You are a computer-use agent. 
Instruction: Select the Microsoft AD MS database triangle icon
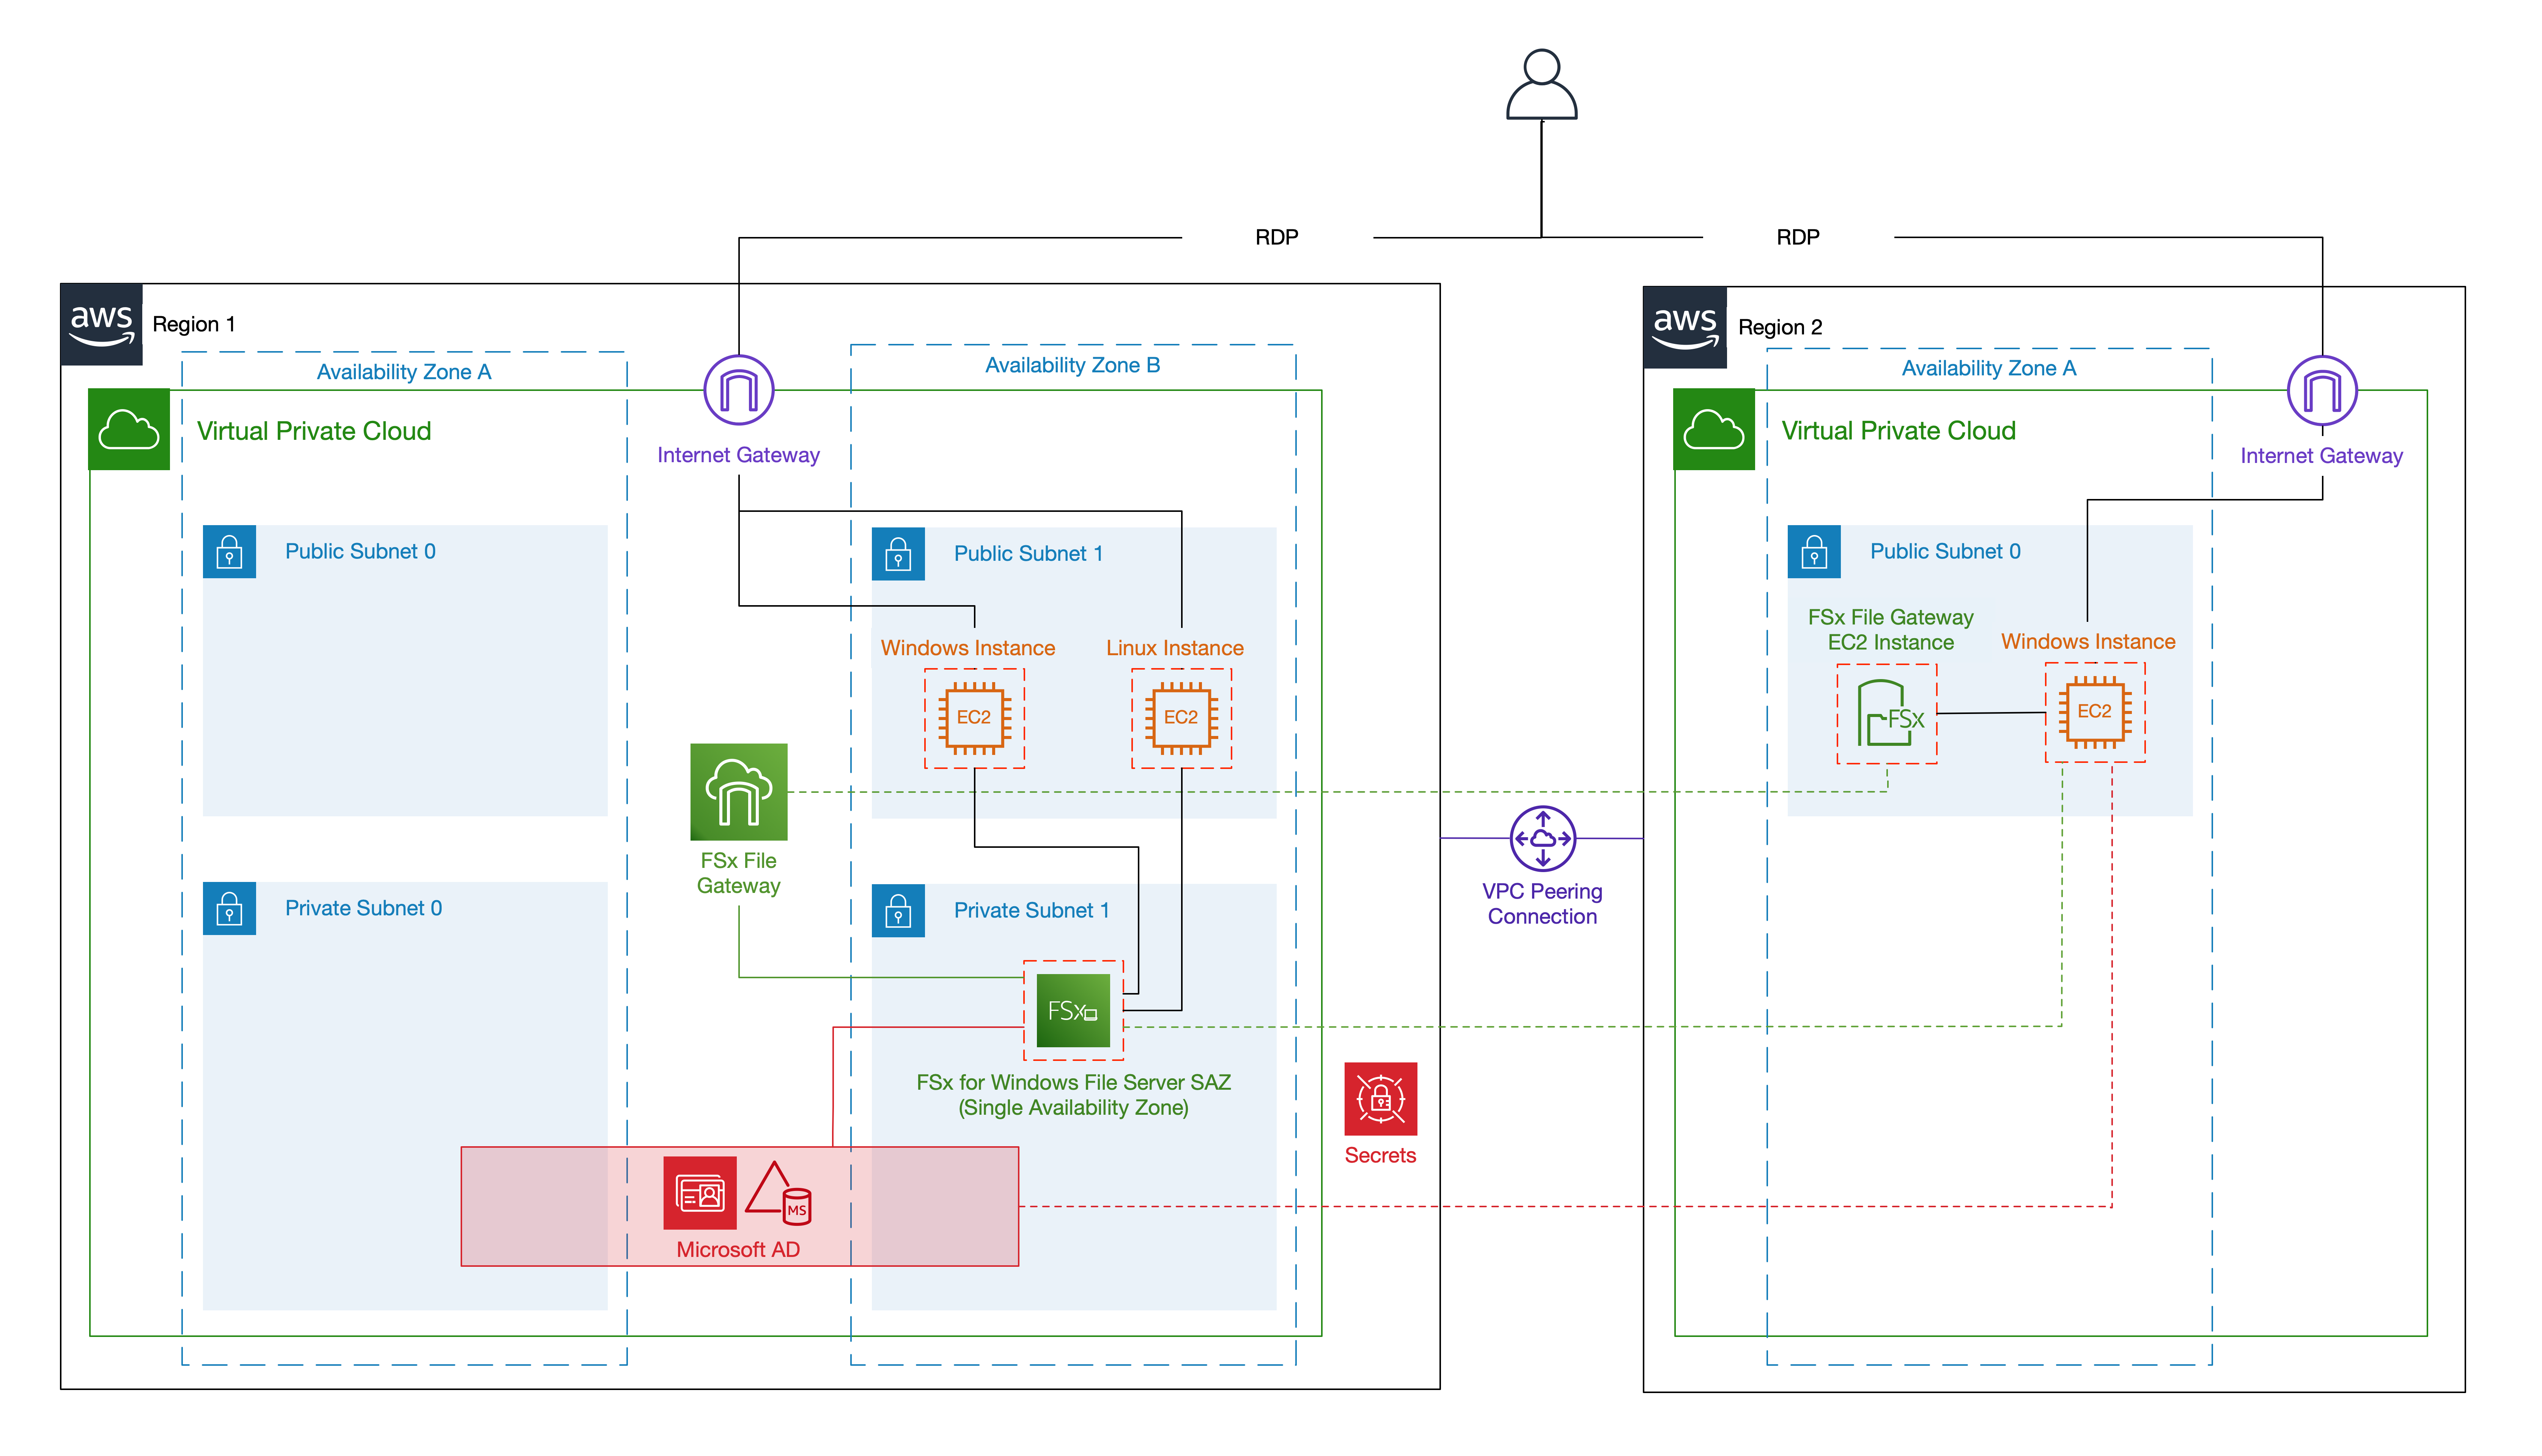pyautogui.click(x=778, y=1193)
